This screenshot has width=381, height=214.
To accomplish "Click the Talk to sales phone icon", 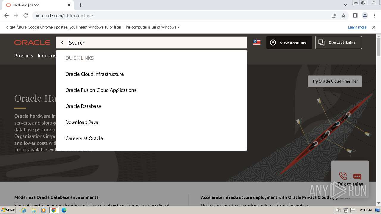I will tap(343, 176).
